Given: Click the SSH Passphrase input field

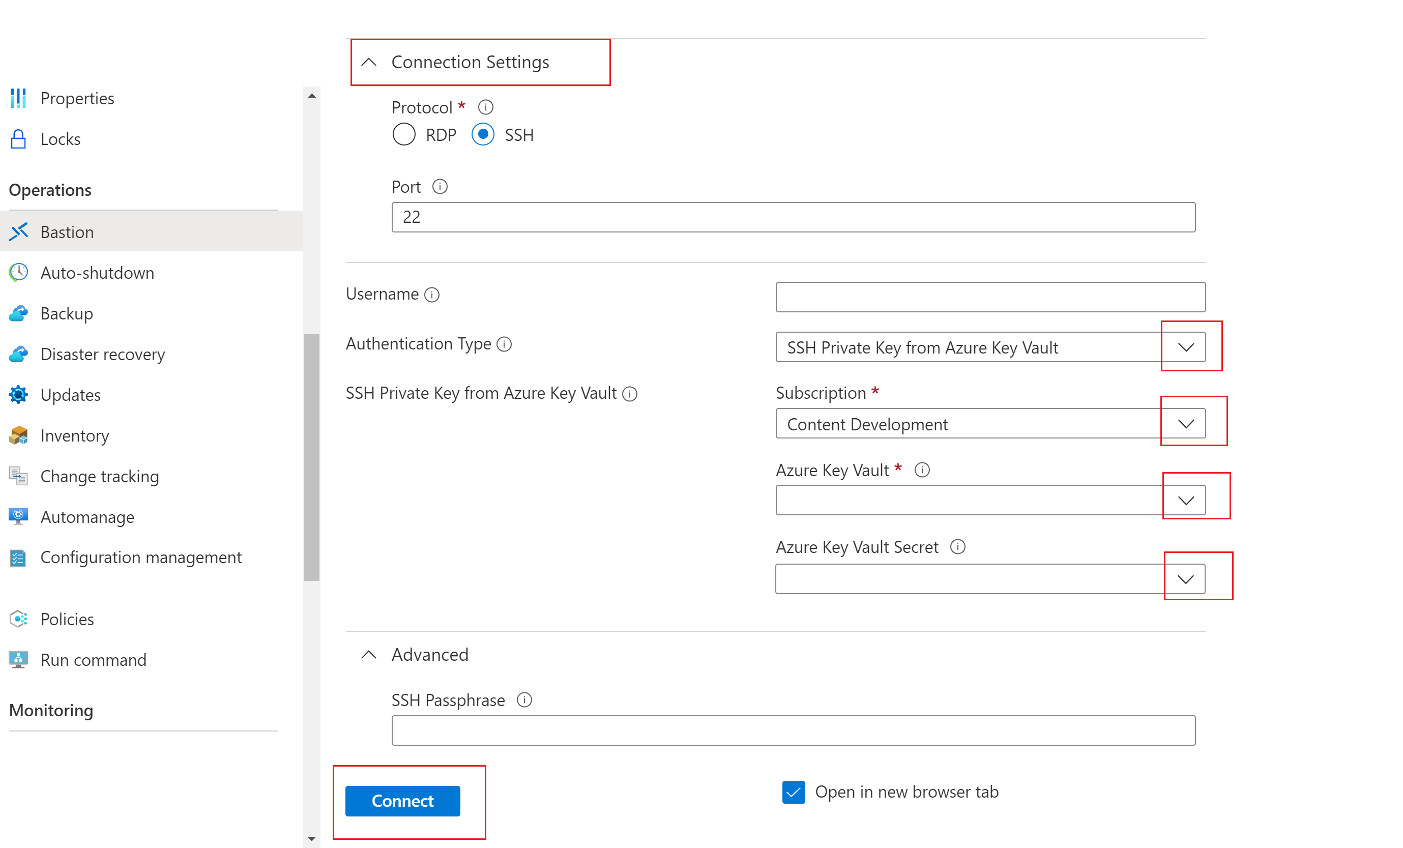Looking at the screenshot, I should coord(792,730).
